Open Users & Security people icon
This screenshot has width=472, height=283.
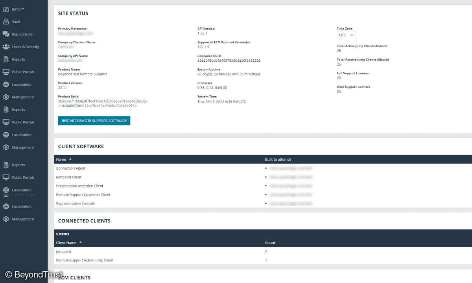click(6, 47)
